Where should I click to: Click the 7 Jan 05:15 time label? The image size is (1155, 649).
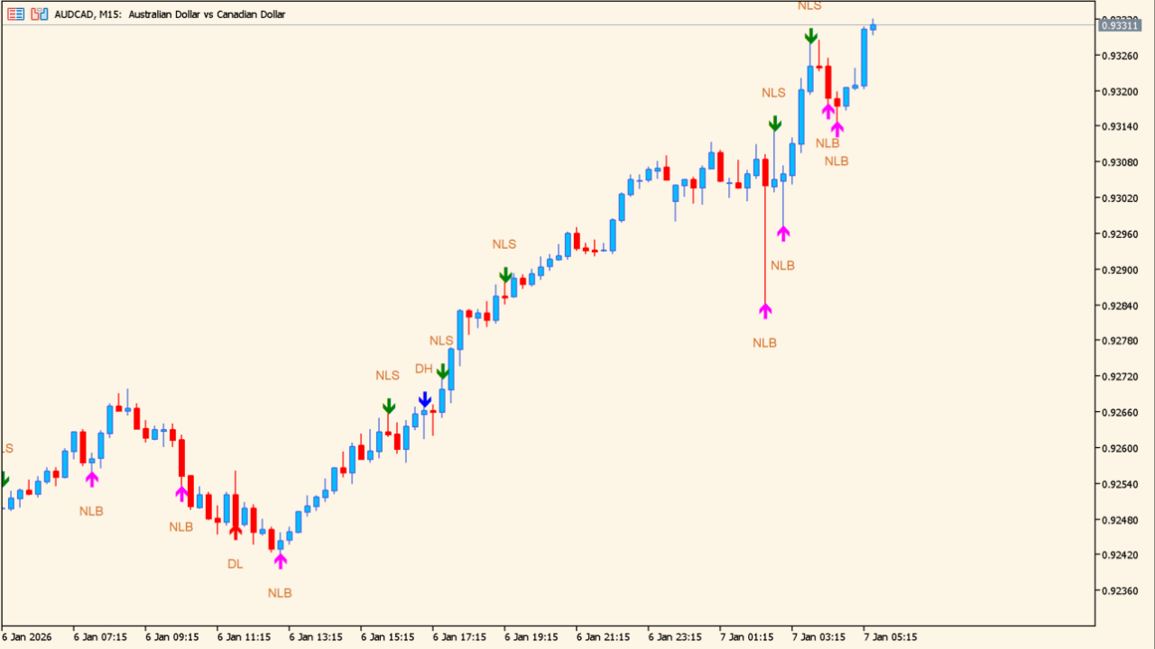tap(890, 637)
